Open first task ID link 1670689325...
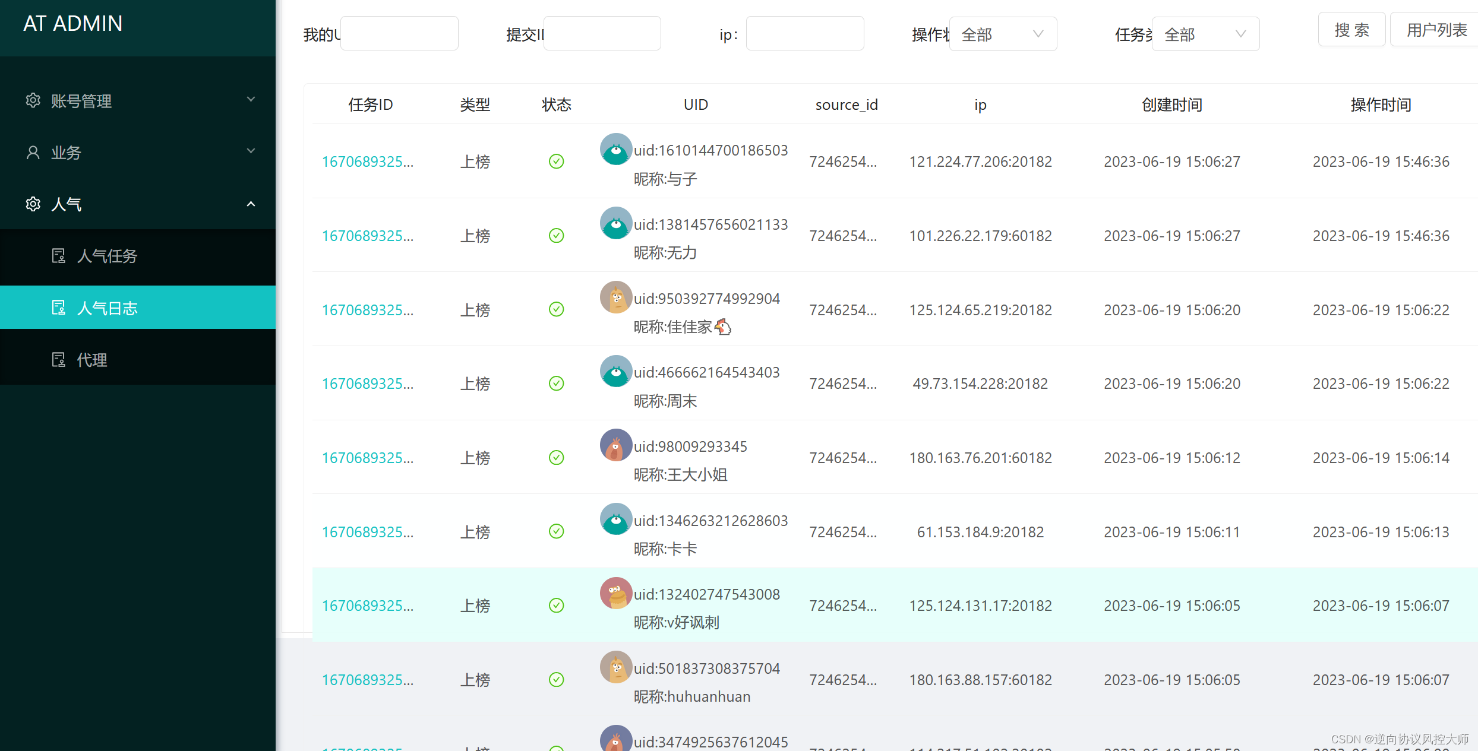 click(x=367, y=161)
